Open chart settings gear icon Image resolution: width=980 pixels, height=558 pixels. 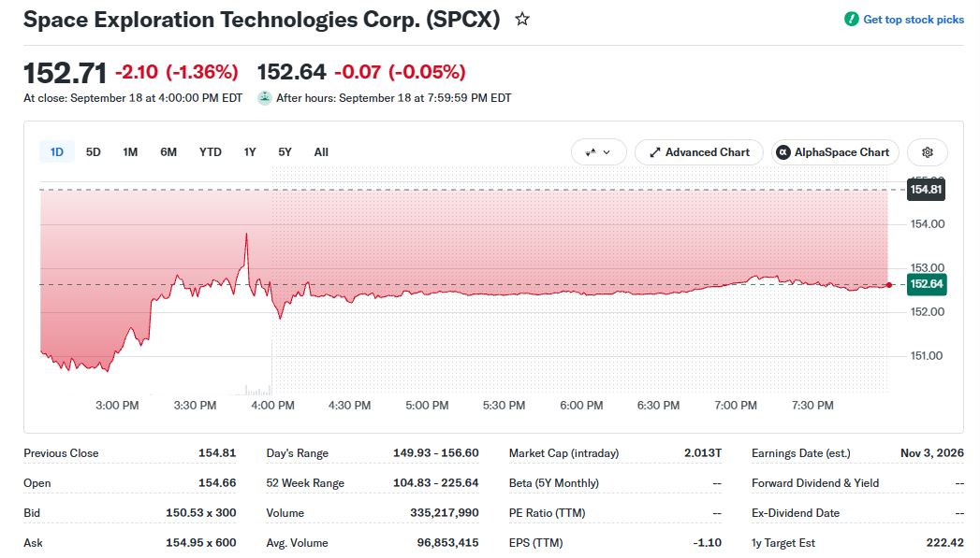928,152
